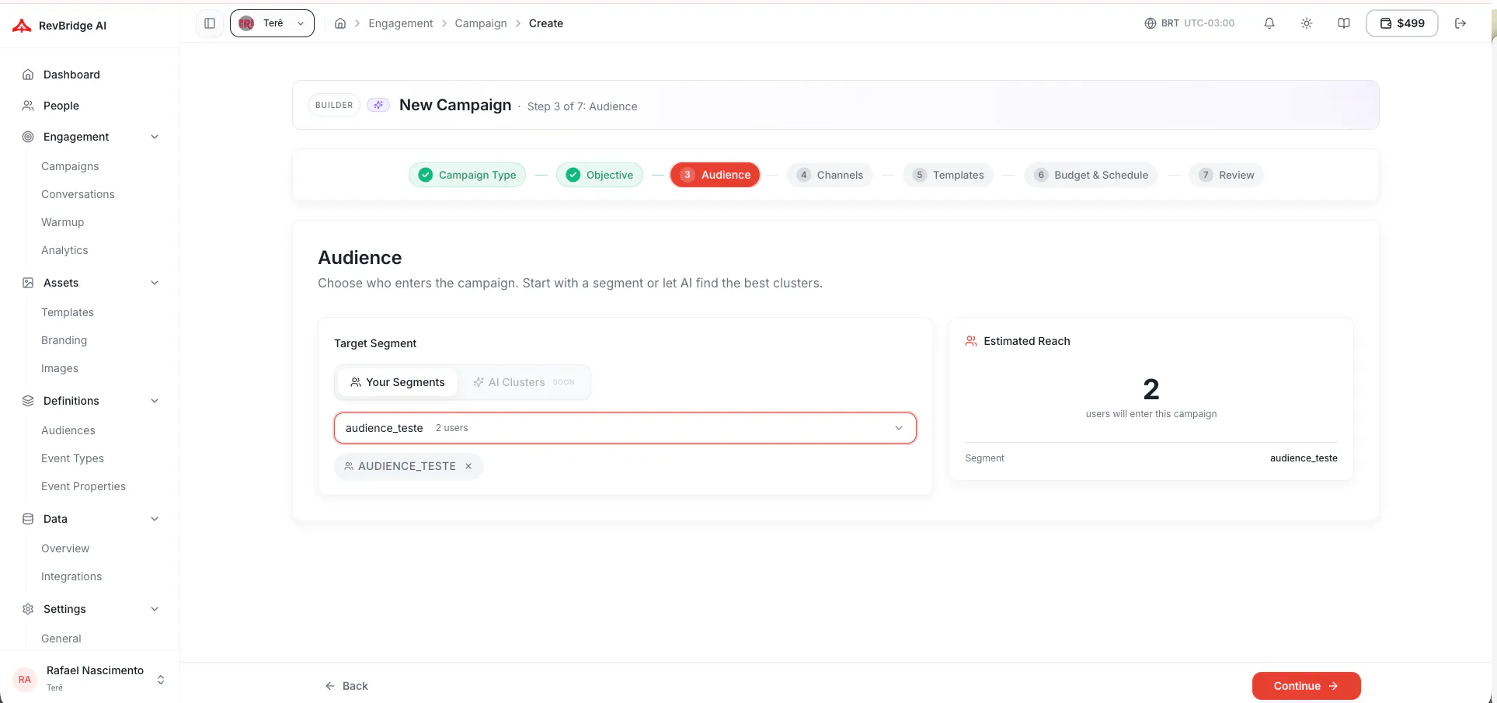
Task: Open Event Types in the sidebar
Action: tap(72, 458)
